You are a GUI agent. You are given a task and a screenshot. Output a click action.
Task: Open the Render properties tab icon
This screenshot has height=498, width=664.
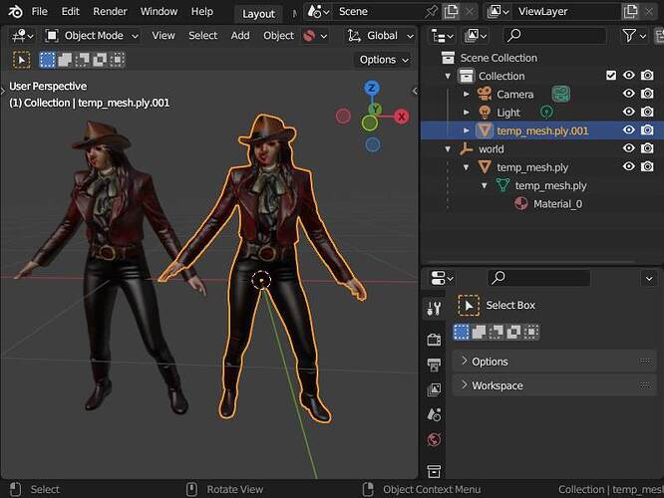click(x=434, y=340)
